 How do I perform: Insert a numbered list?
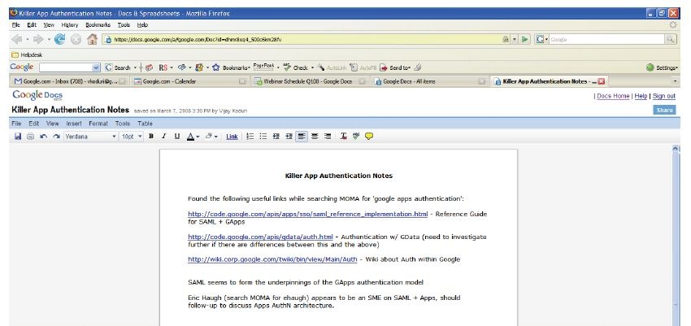[x=250, y=137]
